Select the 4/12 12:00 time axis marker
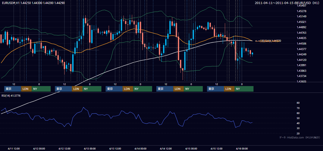 [x=64, y=149]
